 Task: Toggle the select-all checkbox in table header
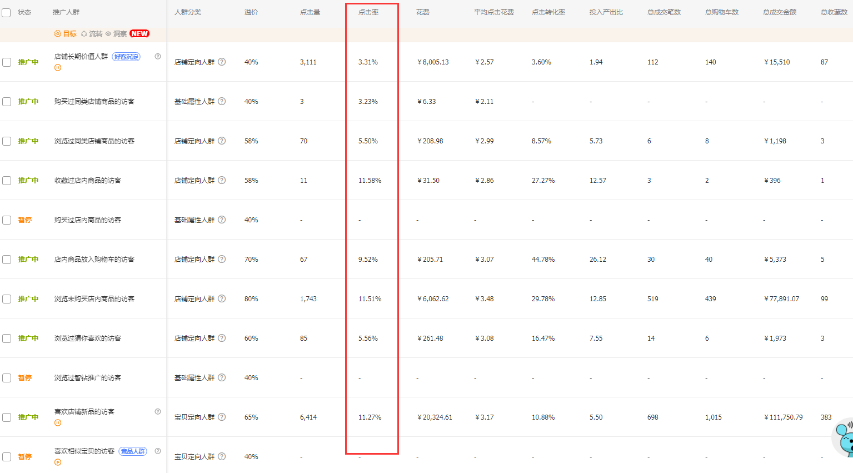coord(6,12)
